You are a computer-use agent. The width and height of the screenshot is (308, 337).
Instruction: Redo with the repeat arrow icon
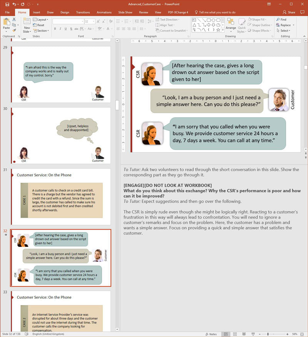click(23, 4)
